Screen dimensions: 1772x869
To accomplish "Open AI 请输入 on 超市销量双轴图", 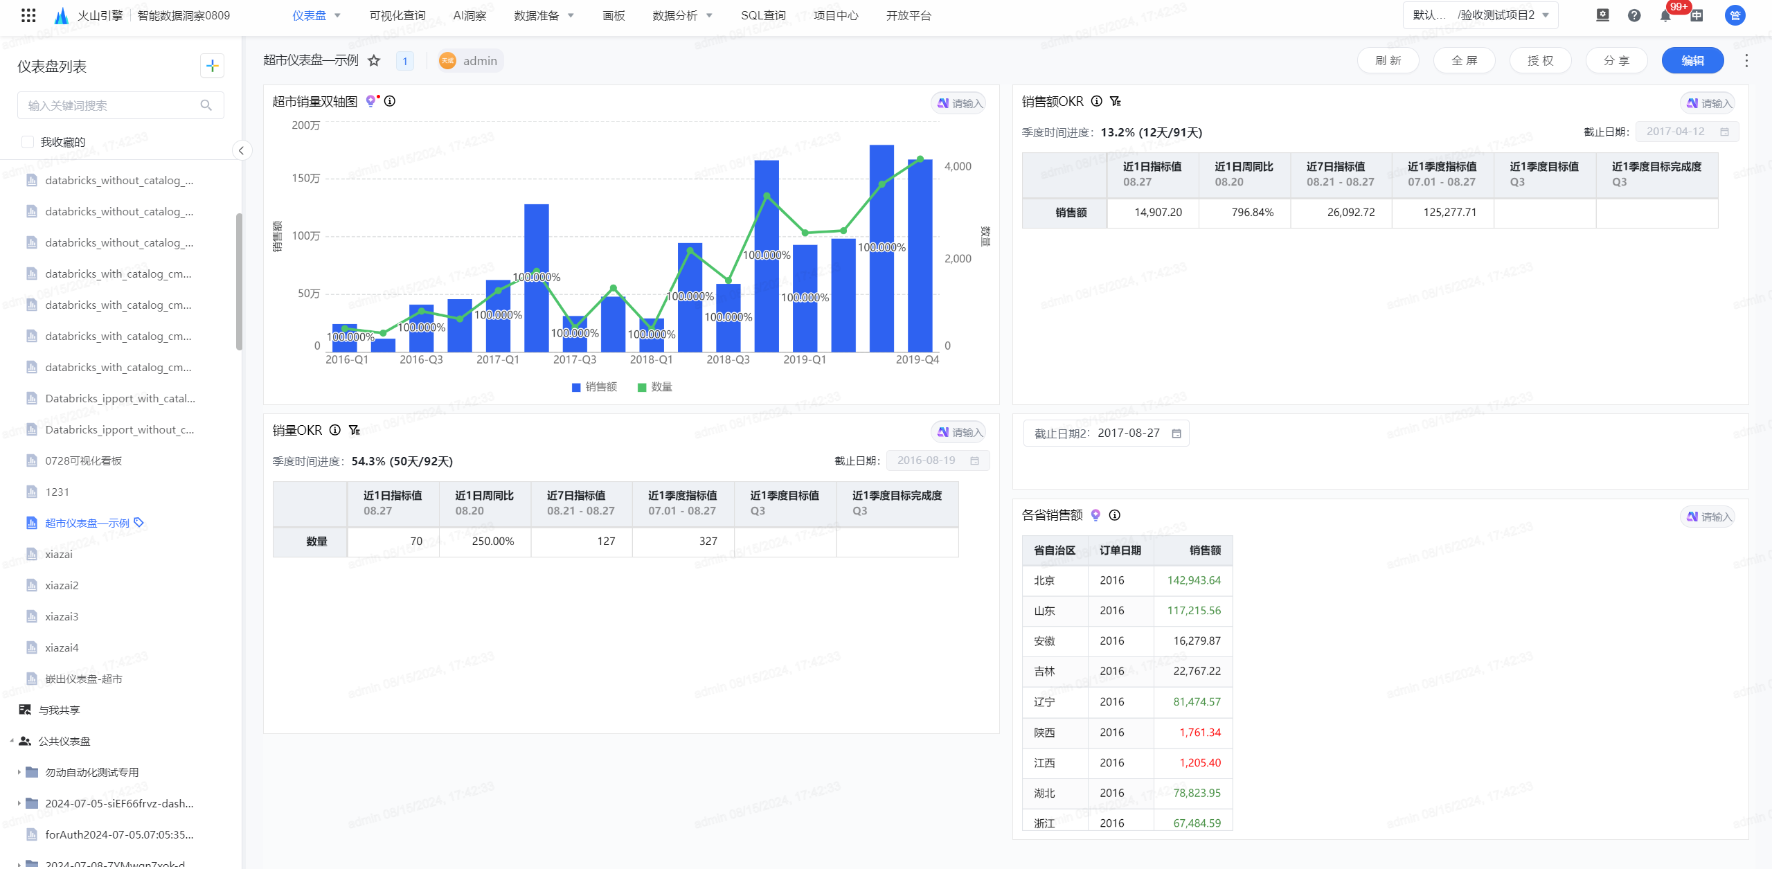I will point(959,103).
